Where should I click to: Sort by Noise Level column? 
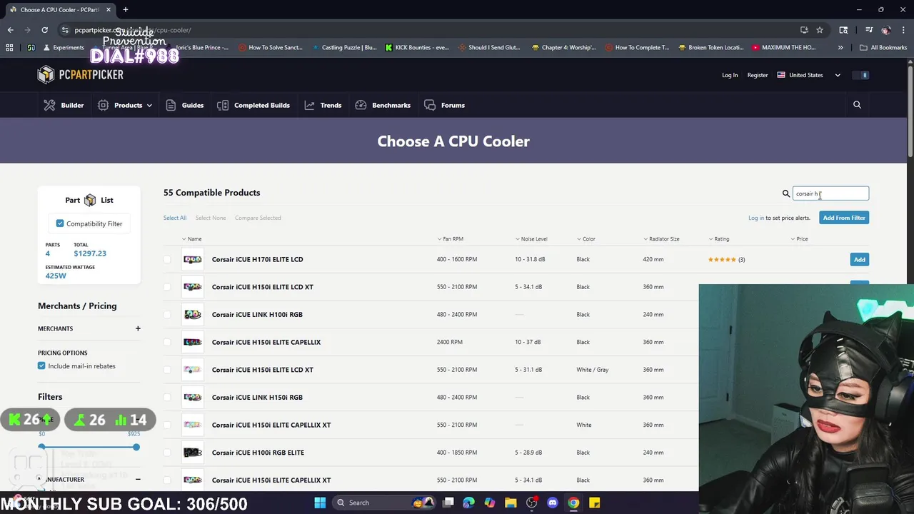click(531, 238)
